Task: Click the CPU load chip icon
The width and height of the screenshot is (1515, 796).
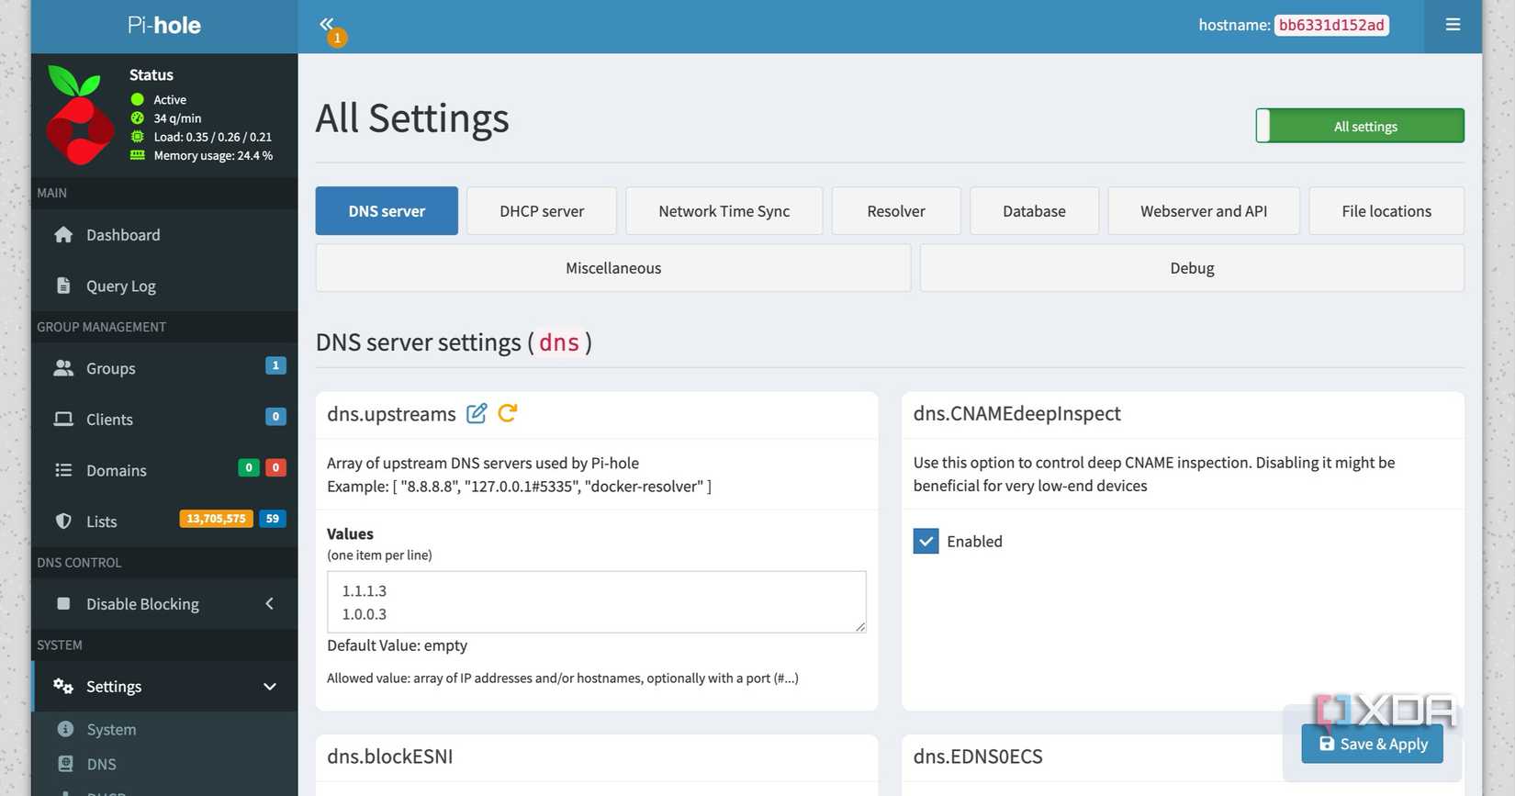Action: tap(138, 137)
